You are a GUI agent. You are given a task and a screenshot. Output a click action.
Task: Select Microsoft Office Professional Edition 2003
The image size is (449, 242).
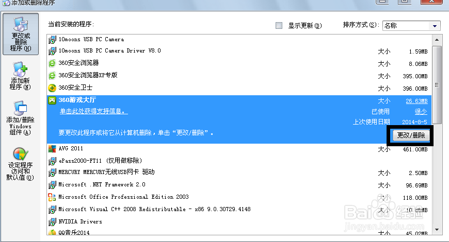239,197
